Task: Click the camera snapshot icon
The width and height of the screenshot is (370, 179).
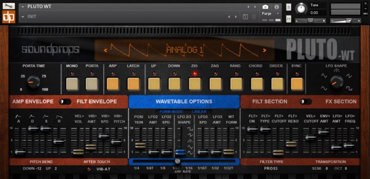Action: click(265, 6)
